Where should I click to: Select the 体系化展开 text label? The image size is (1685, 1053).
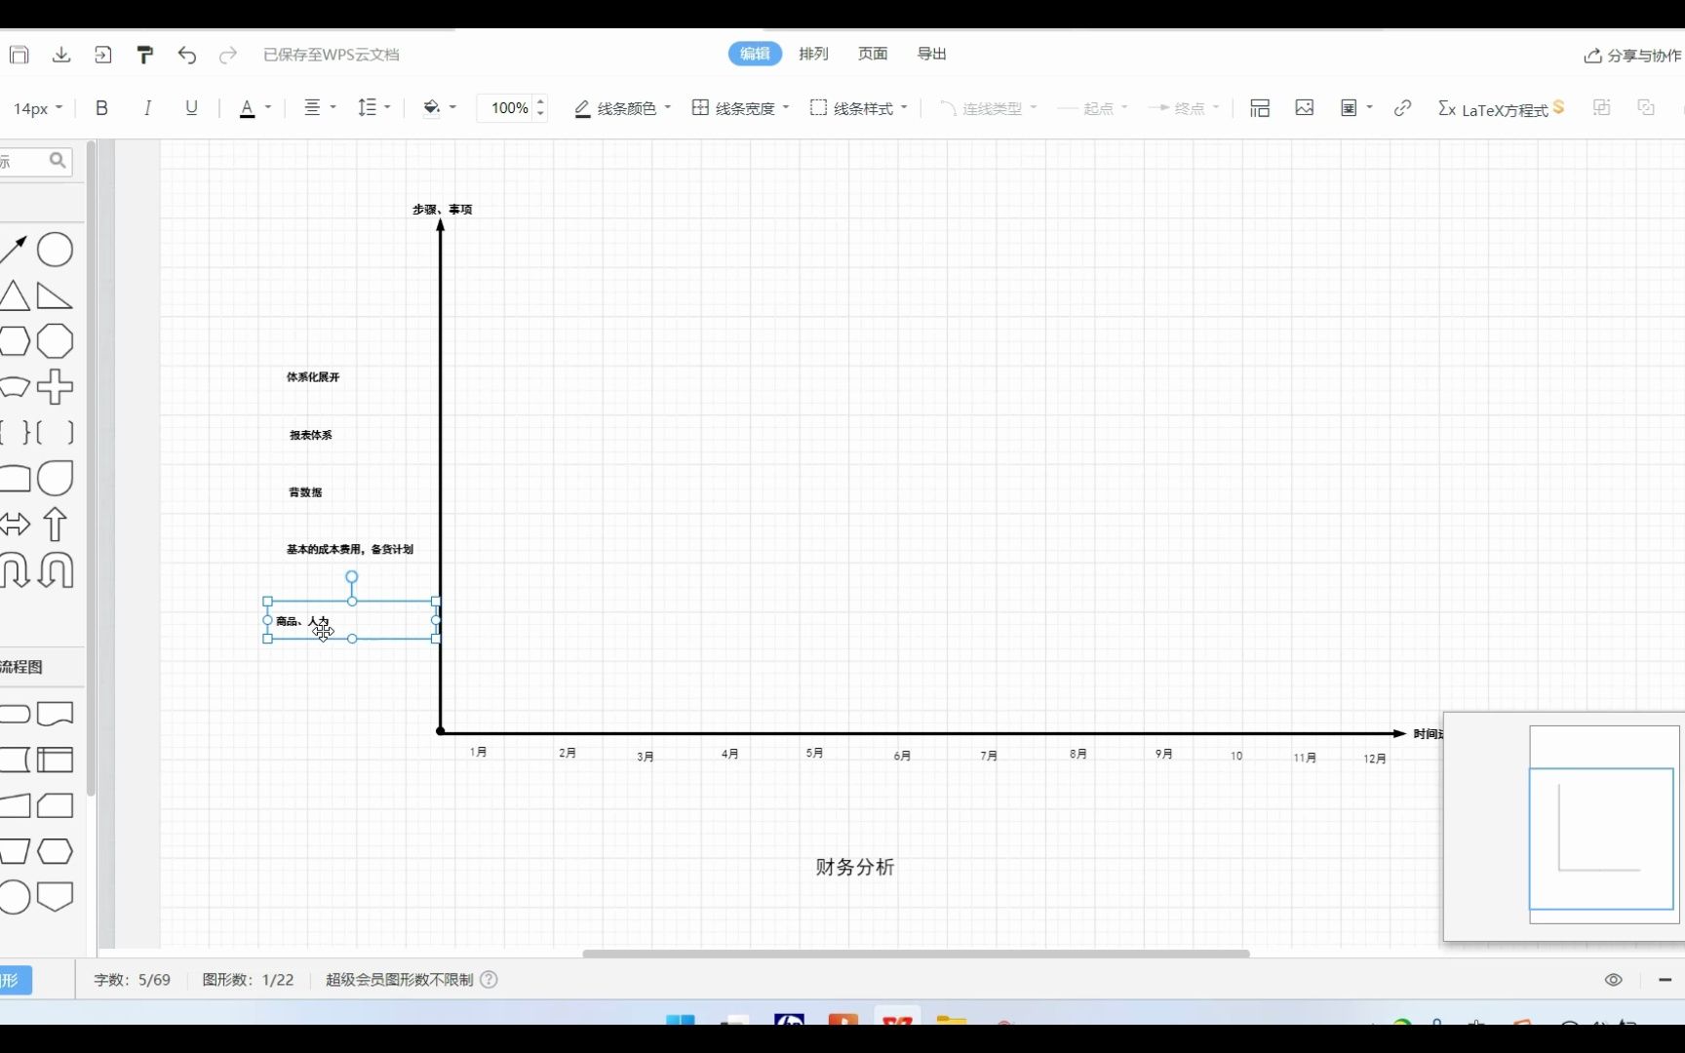[x=313, y=377]
